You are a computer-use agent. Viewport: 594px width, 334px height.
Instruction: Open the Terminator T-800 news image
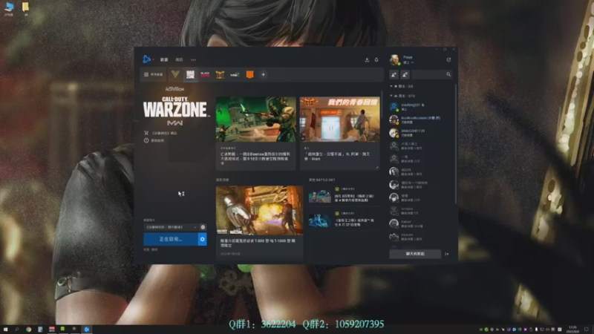(x=259, y=210)
